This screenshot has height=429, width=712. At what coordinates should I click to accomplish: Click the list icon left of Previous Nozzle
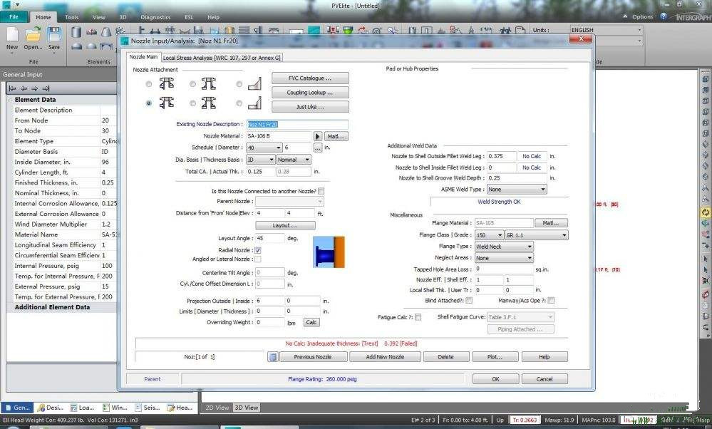click(x=274, y=356)
